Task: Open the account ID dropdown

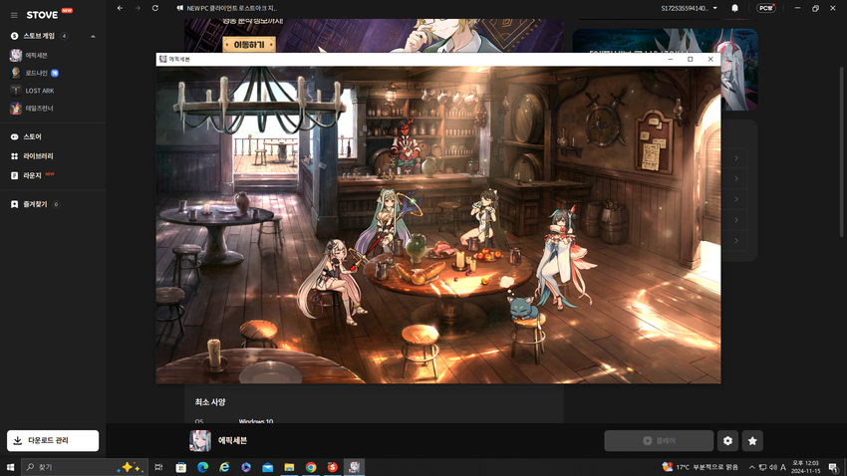Action: 690,8
